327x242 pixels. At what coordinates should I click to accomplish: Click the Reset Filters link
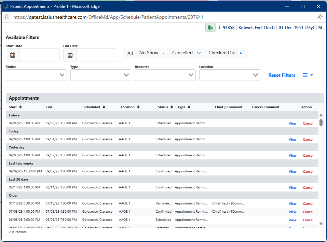pos(282,75)
